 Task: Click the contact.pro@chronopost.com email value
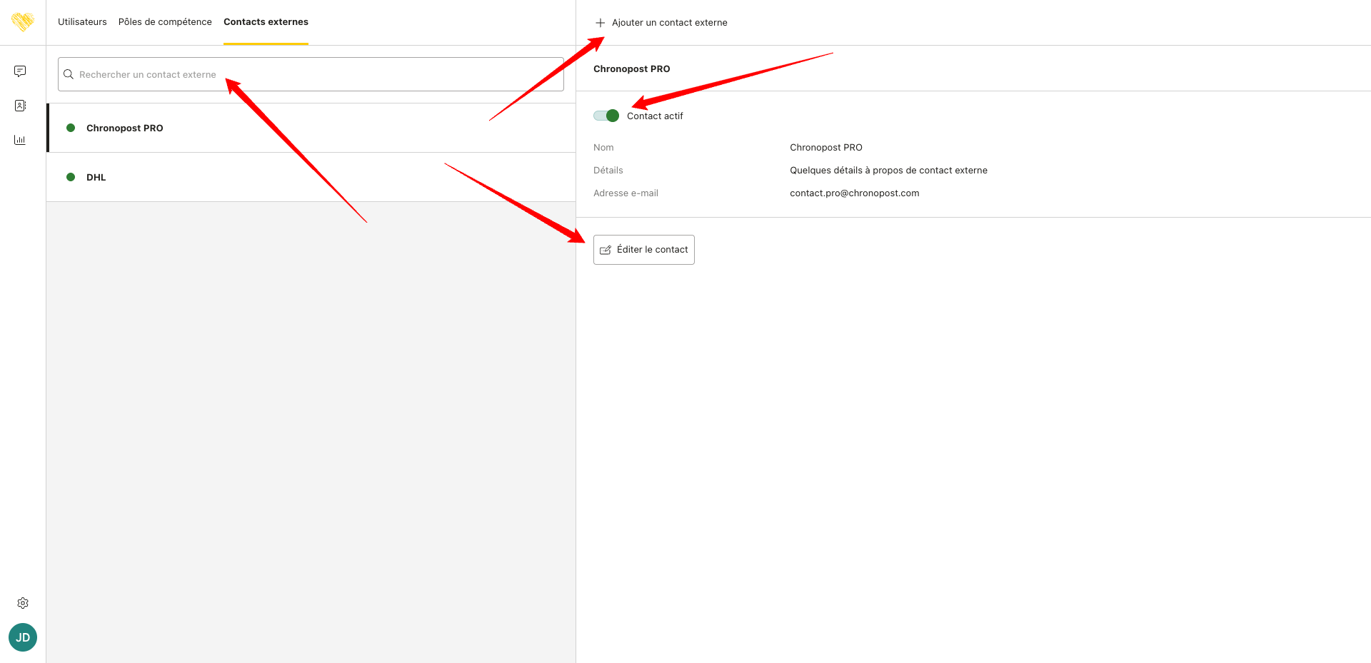(855, 193)
